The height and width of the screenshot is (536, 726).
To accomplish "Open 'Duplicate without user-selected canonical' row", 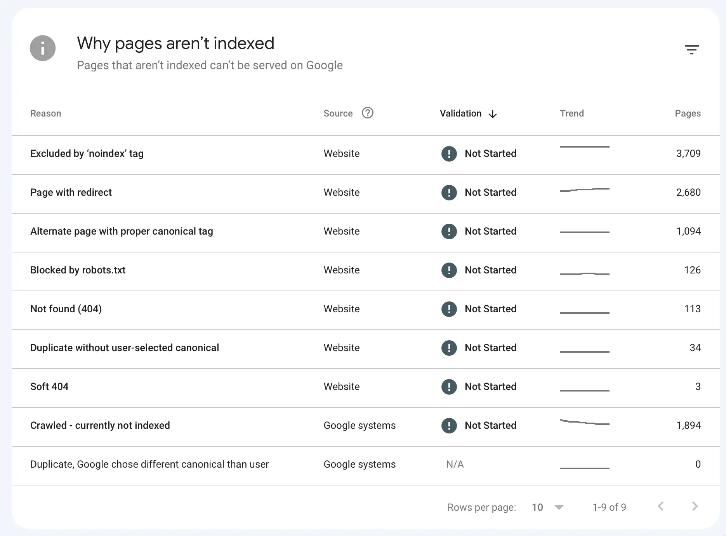I will [x=125, y=348].
